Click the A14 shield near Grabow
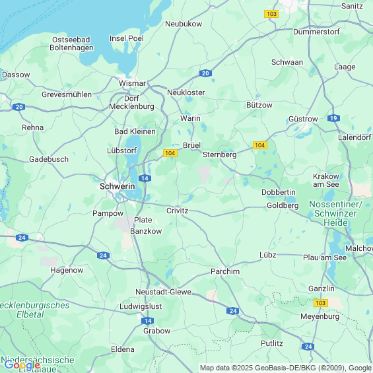Screen dimensions: 373x373 coord(148,321)
